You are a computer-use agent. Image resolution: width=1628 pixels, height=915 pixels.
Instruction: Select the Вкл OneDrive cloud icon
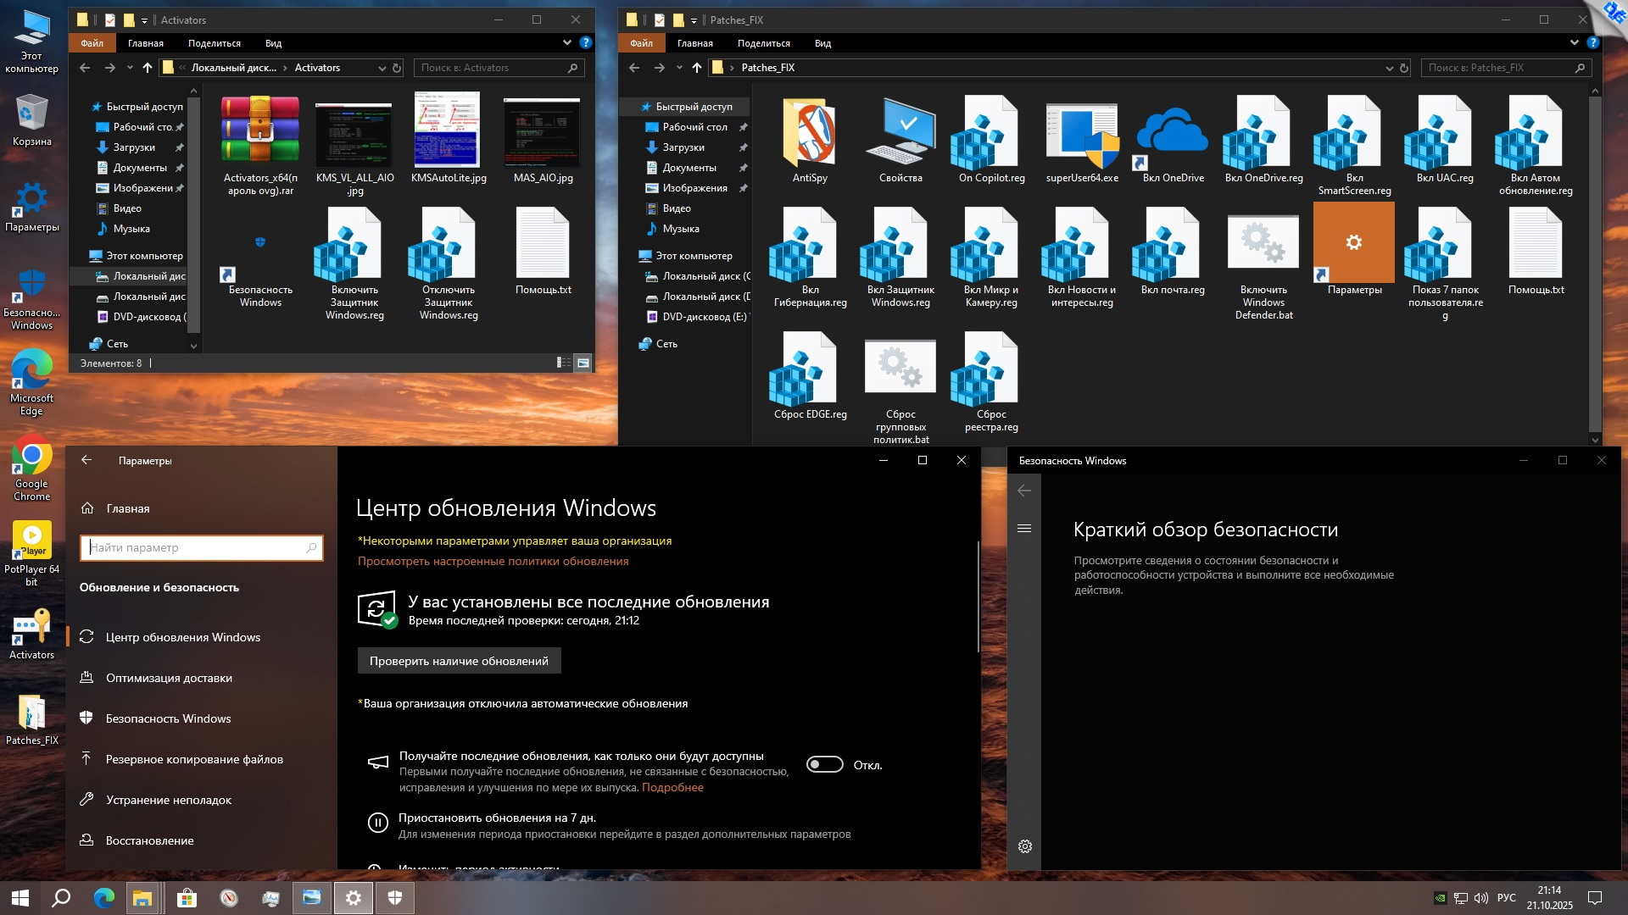click(x=1170, y=131)
